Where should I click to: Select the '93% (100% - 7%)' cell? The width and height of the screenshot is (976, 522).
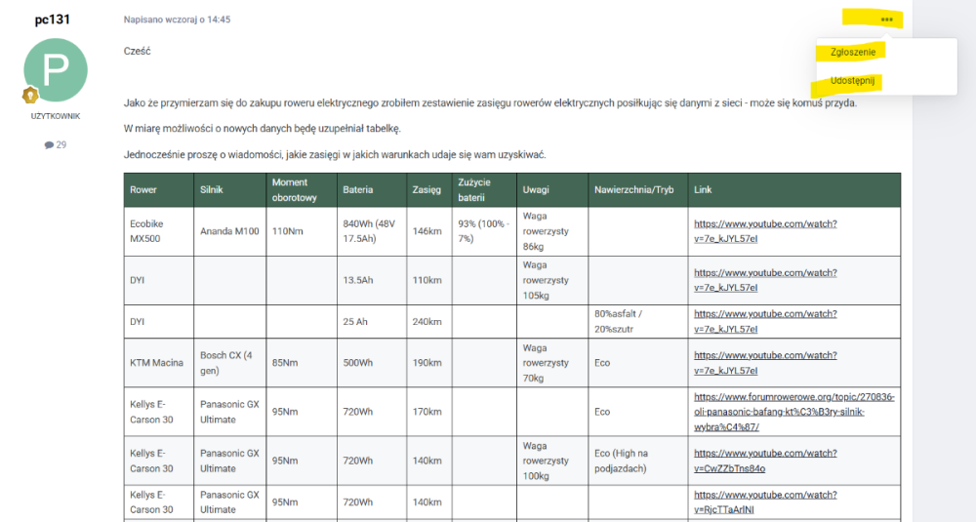pyautogui.click(x=484, y=231)
